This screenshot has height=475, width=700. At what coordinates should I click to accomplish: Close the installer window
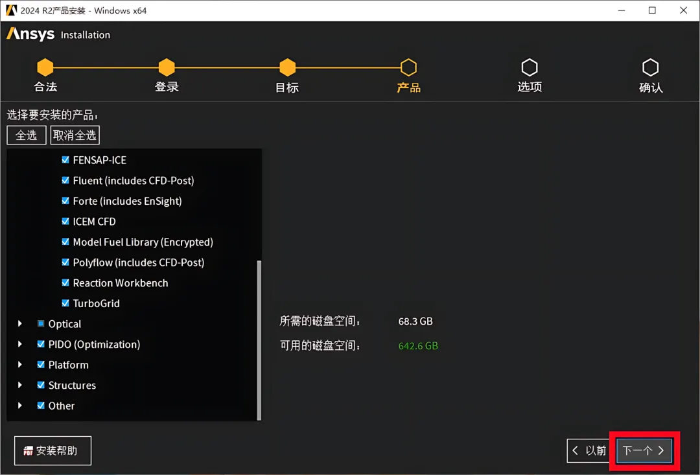pyautogui.click(x=684, y=10)
